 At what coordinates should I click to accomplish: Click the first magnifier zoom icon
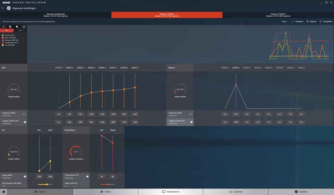[x=10, y=26]
